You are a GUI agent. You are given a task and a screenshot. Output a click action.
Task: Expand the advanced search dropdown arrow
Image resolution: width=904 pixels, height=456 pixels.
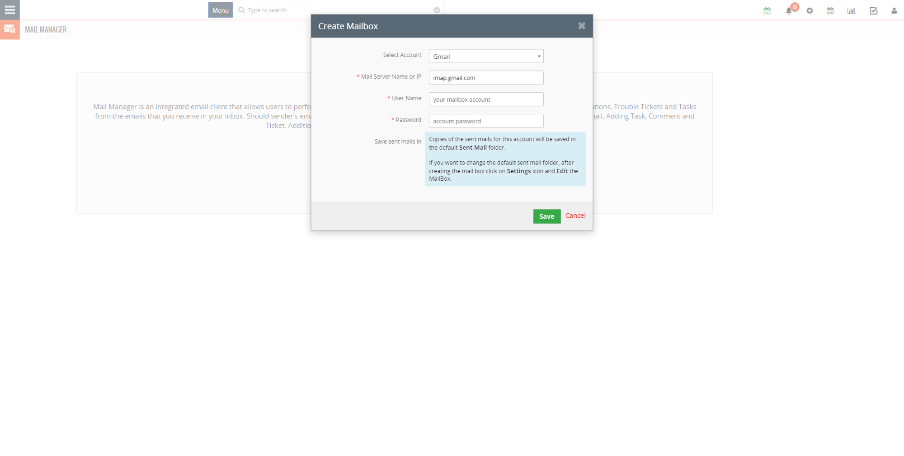click(437, 10)
